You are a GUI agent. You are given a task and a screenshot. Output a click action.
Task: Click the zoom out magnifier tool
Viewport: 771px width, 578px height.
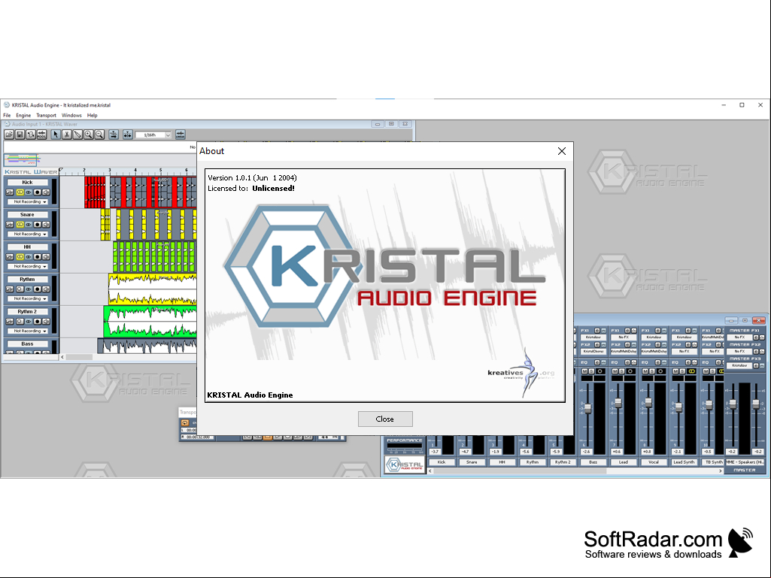(x=99, y=135)
